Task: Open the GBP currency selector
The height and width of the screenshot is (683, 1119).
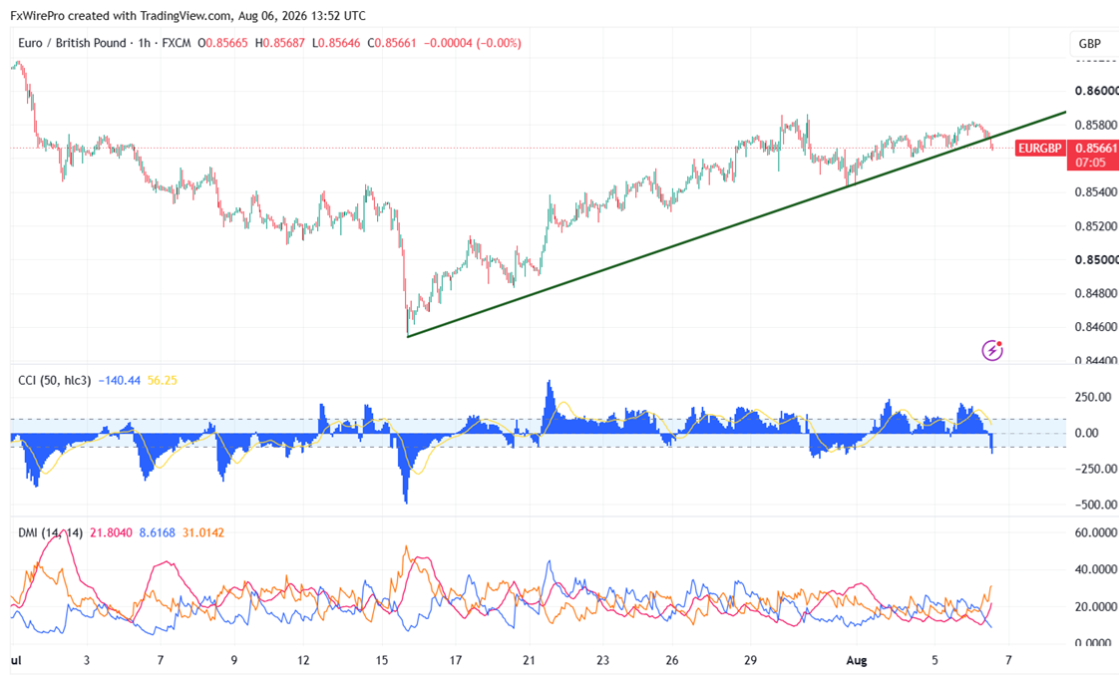Action: 1090,44
